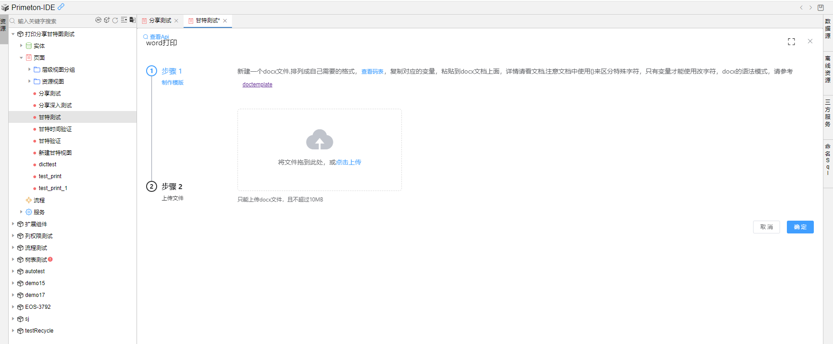Click the AI assistant icon in resource toolbar
Viewport: 833px width, 344px height.
[x=98, y=20]
